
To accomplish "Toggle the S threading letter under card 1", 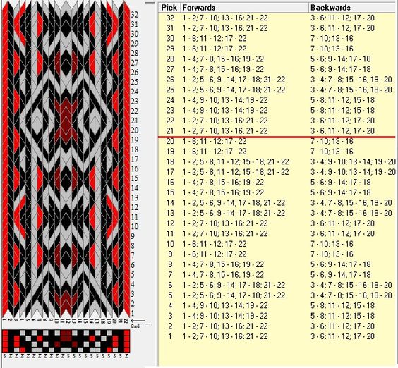I will tap(5, 356).
